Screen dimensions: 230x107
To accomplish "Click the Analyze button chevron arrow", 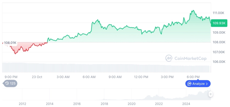I will coord(207,84).
